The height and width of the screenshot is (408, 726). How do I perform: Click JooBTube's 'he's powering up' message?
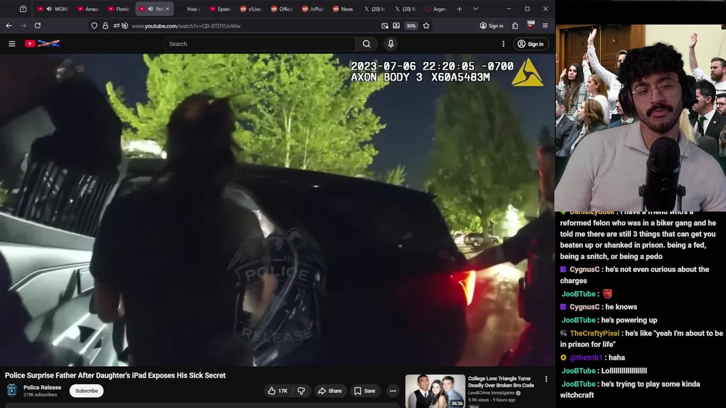(x=629, y=320)
